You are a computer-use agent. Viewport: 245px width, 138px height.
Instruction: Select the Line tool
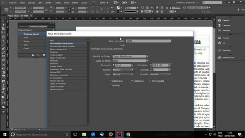tap(3, 45)
